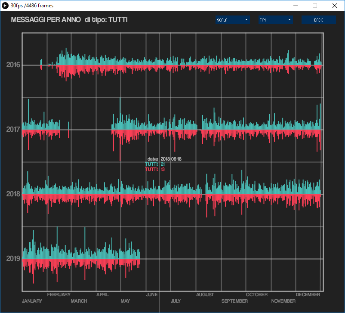Click the teal TUTTI 21 tooltip value
The width and height of the screenshot is (345, 313).
coord(163,164)
